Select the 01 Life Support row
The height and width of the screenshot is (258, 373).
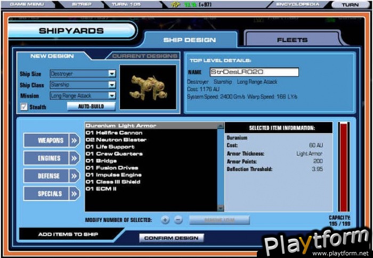(151, 147)
